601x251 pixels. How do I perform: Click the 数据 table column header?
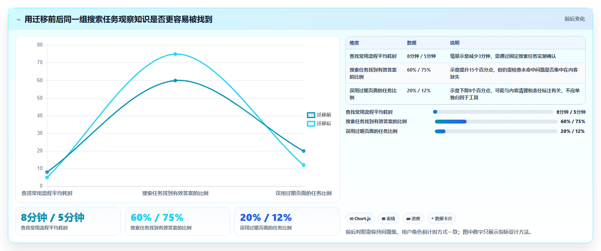tap(412, 43)
